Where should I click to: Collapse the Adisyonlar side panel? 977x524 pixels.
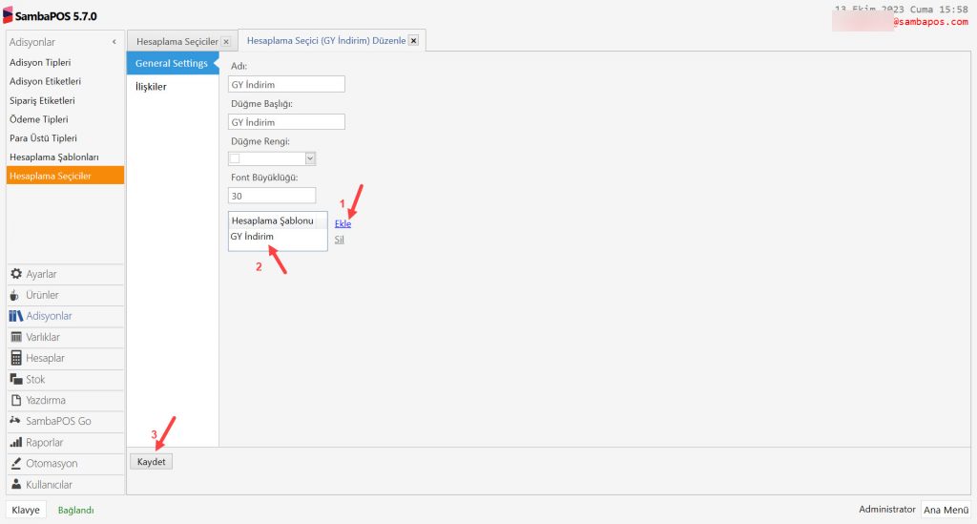click(x=114, y=42)
